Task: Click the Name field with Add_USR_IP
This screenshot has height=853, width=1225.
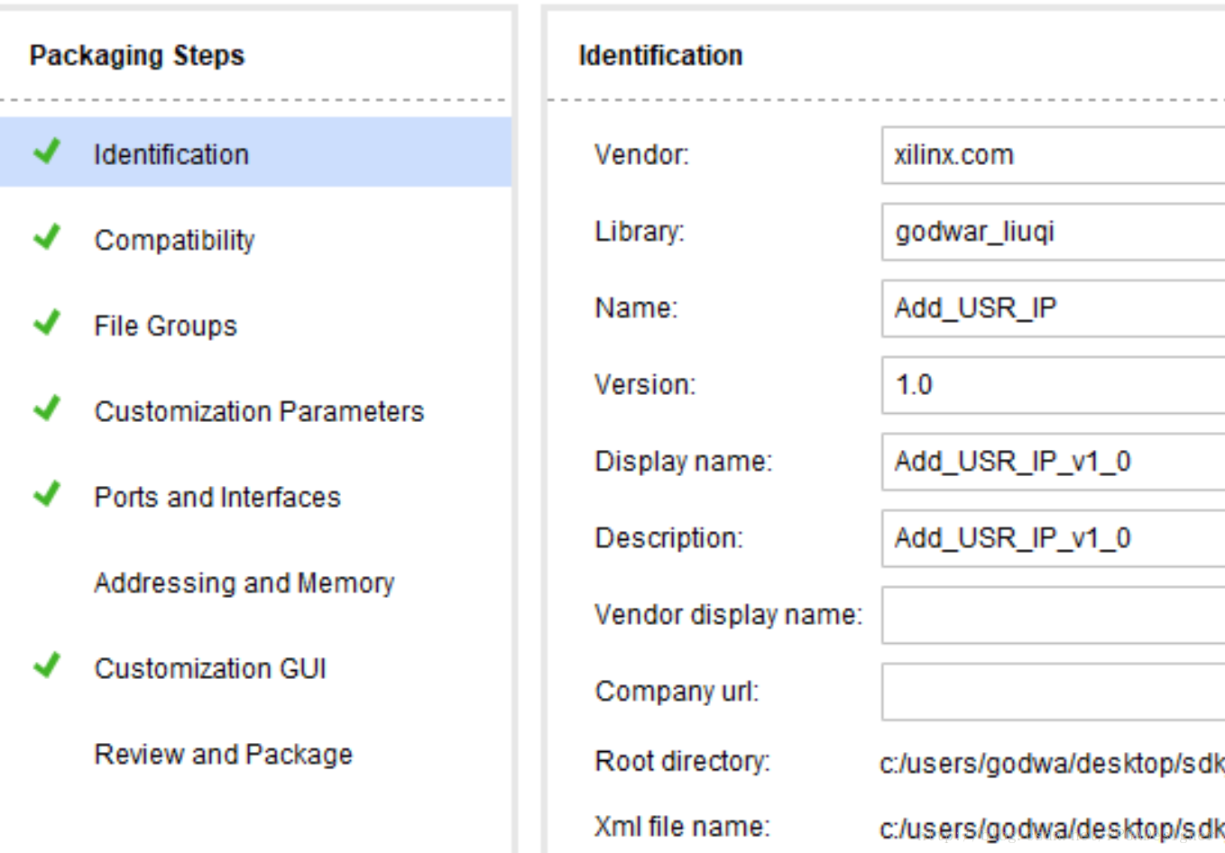Action: [x=1052, y=308]
